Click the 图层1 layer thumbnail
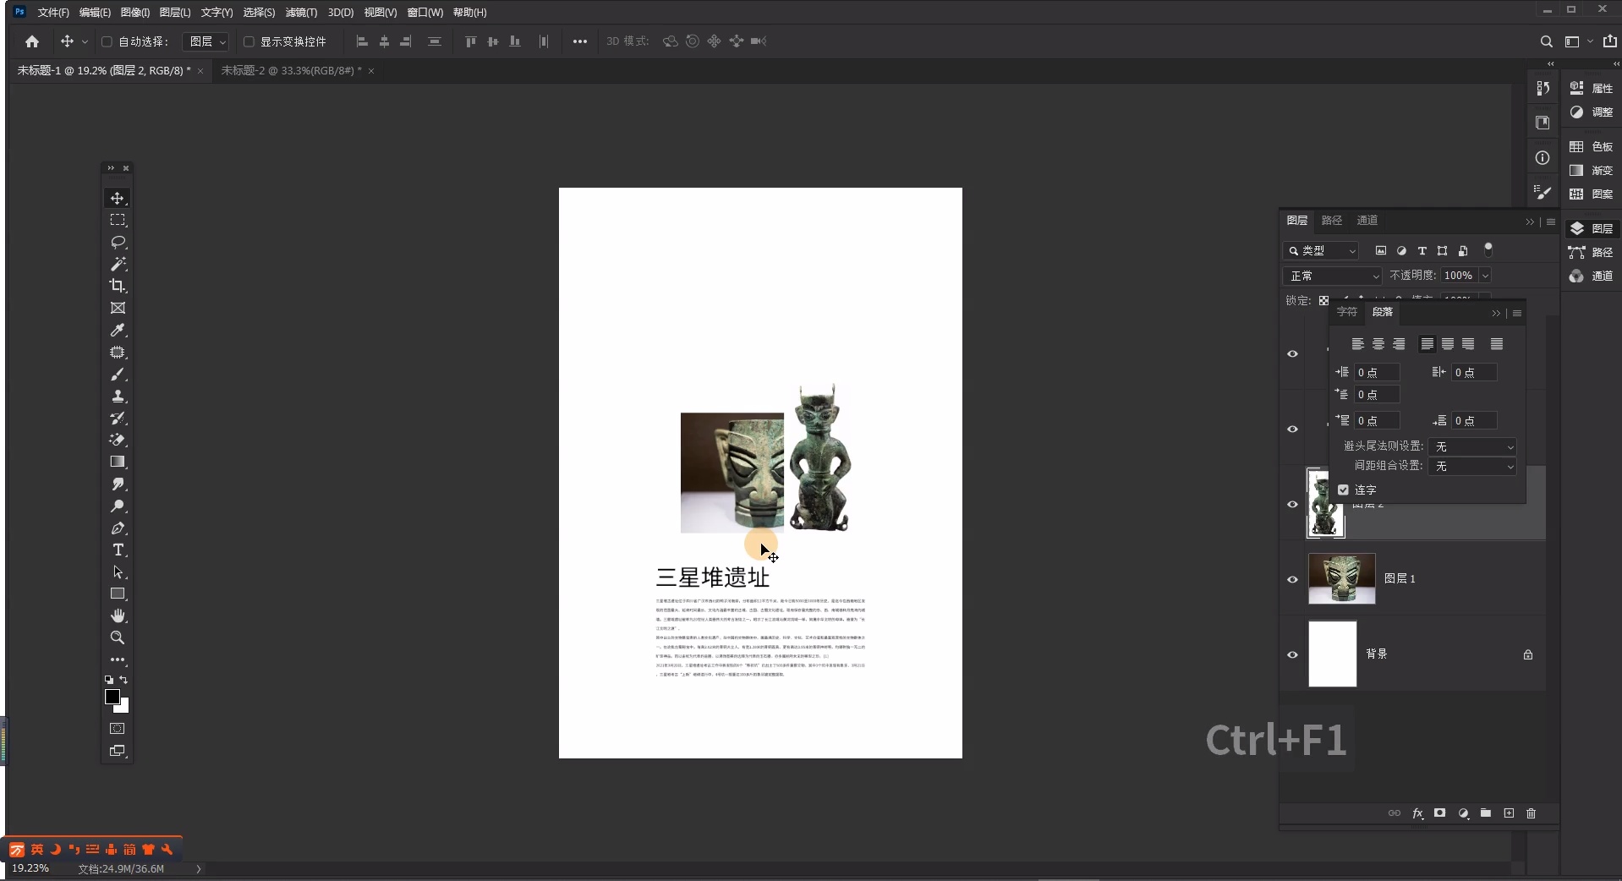 [x=1342, y=580]
